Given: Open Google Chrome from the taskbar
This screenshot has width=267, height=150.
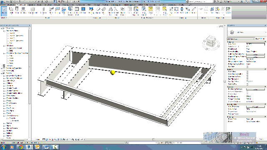Looking at the screenshot, I should (21, 147).
